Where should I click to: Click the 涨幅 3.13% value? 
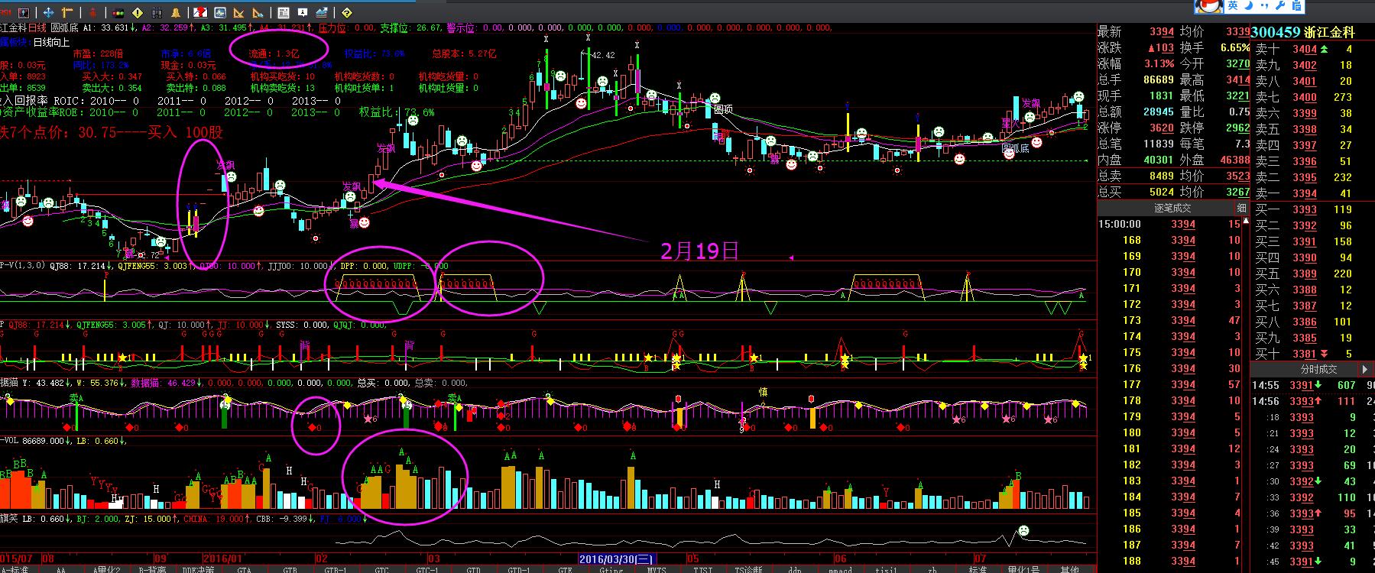1159,63
